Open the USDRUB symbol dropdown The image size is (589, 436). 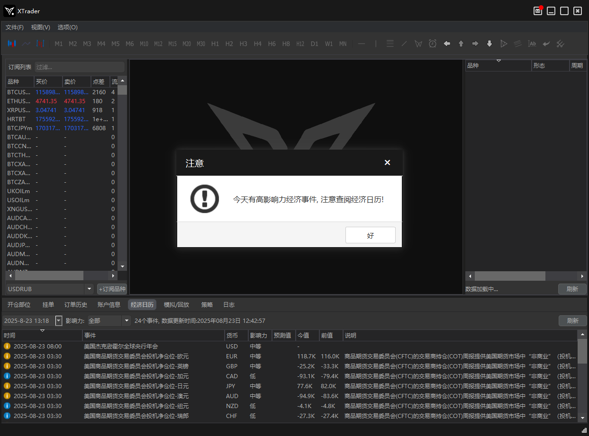point(89,289)
